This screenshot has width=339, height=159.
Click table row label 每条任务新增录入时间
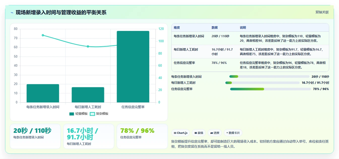coord(189,36)
